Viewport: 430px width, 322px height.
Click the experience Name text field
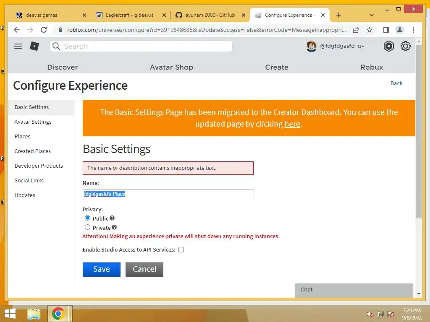(x=168, y=194)
